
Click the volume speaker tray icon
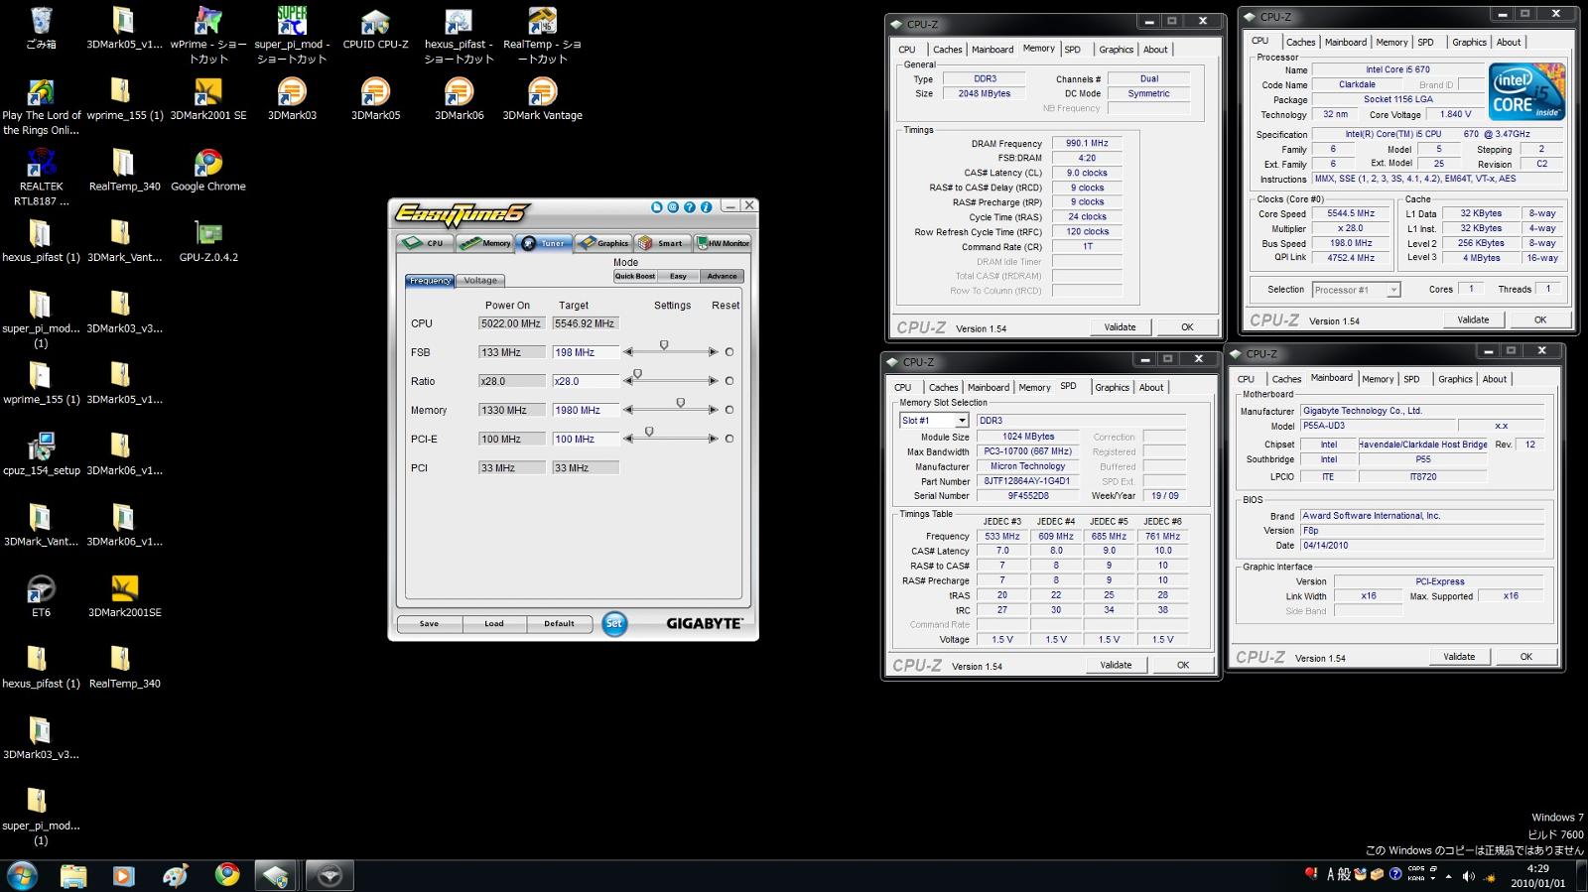1469,876
